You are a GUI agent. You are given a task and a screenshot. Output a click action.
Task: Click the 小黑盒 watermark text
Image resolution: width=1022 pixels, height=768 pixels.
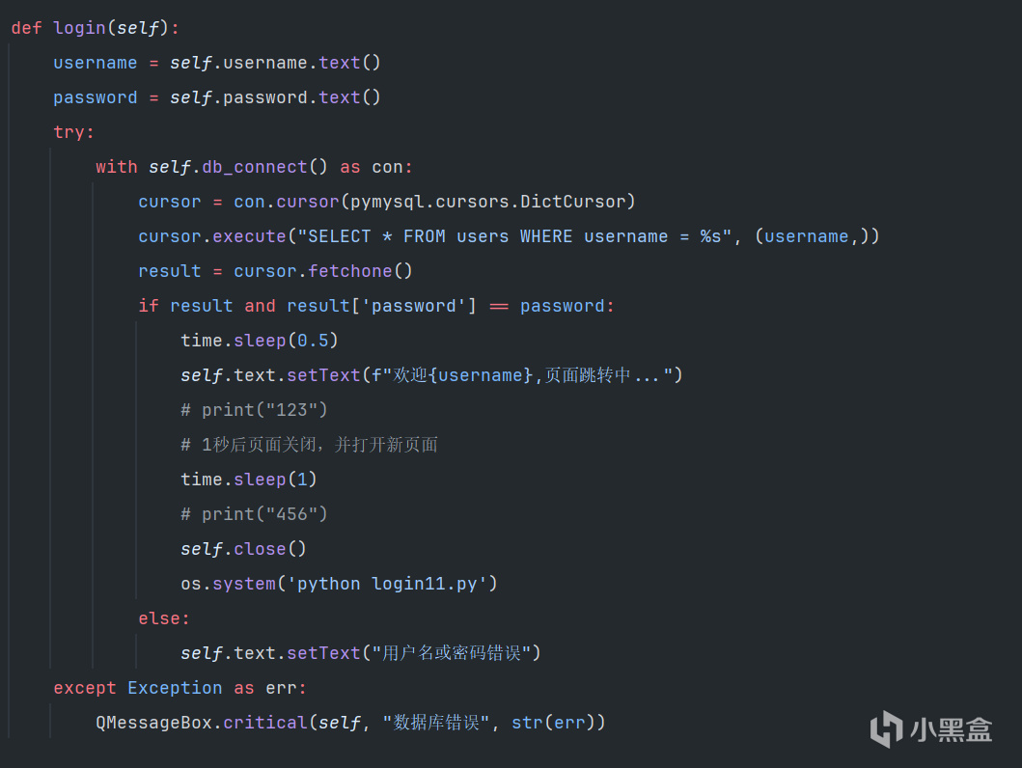[x=952, y=729]
